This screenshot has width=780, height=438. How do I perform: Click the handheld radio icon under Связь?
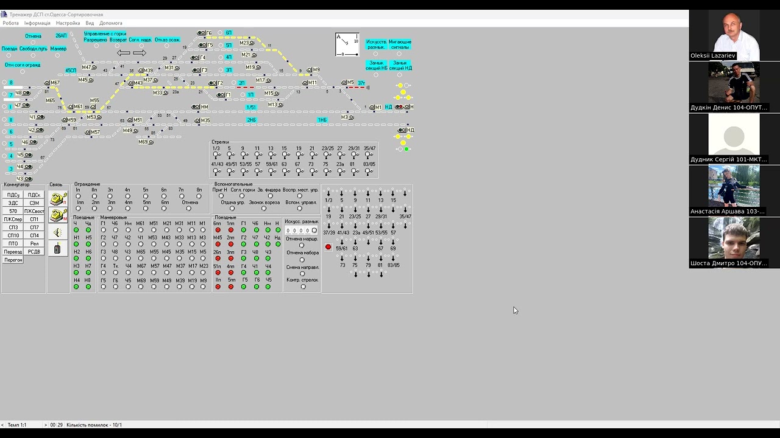58,248
